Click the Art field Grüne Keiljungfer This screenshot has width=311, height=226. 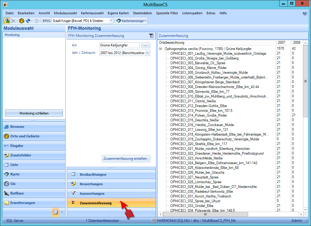click(119, 45)
